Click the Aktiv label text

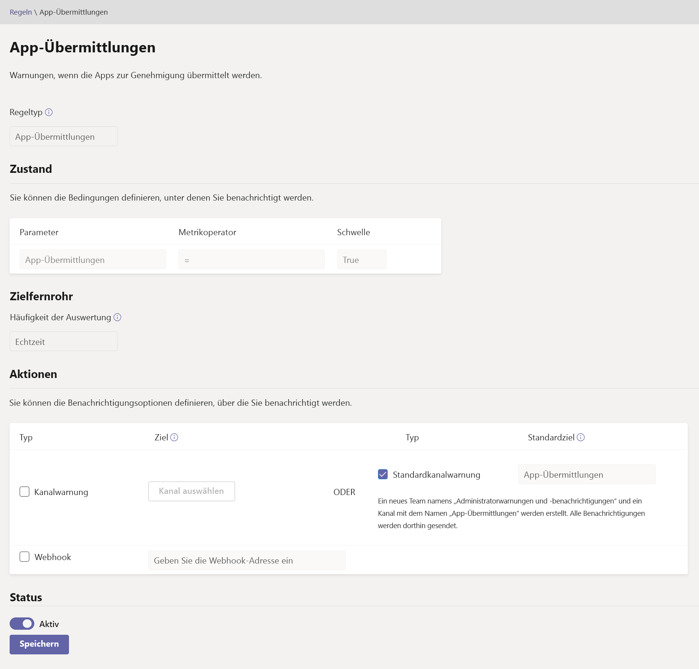(49, 624)
